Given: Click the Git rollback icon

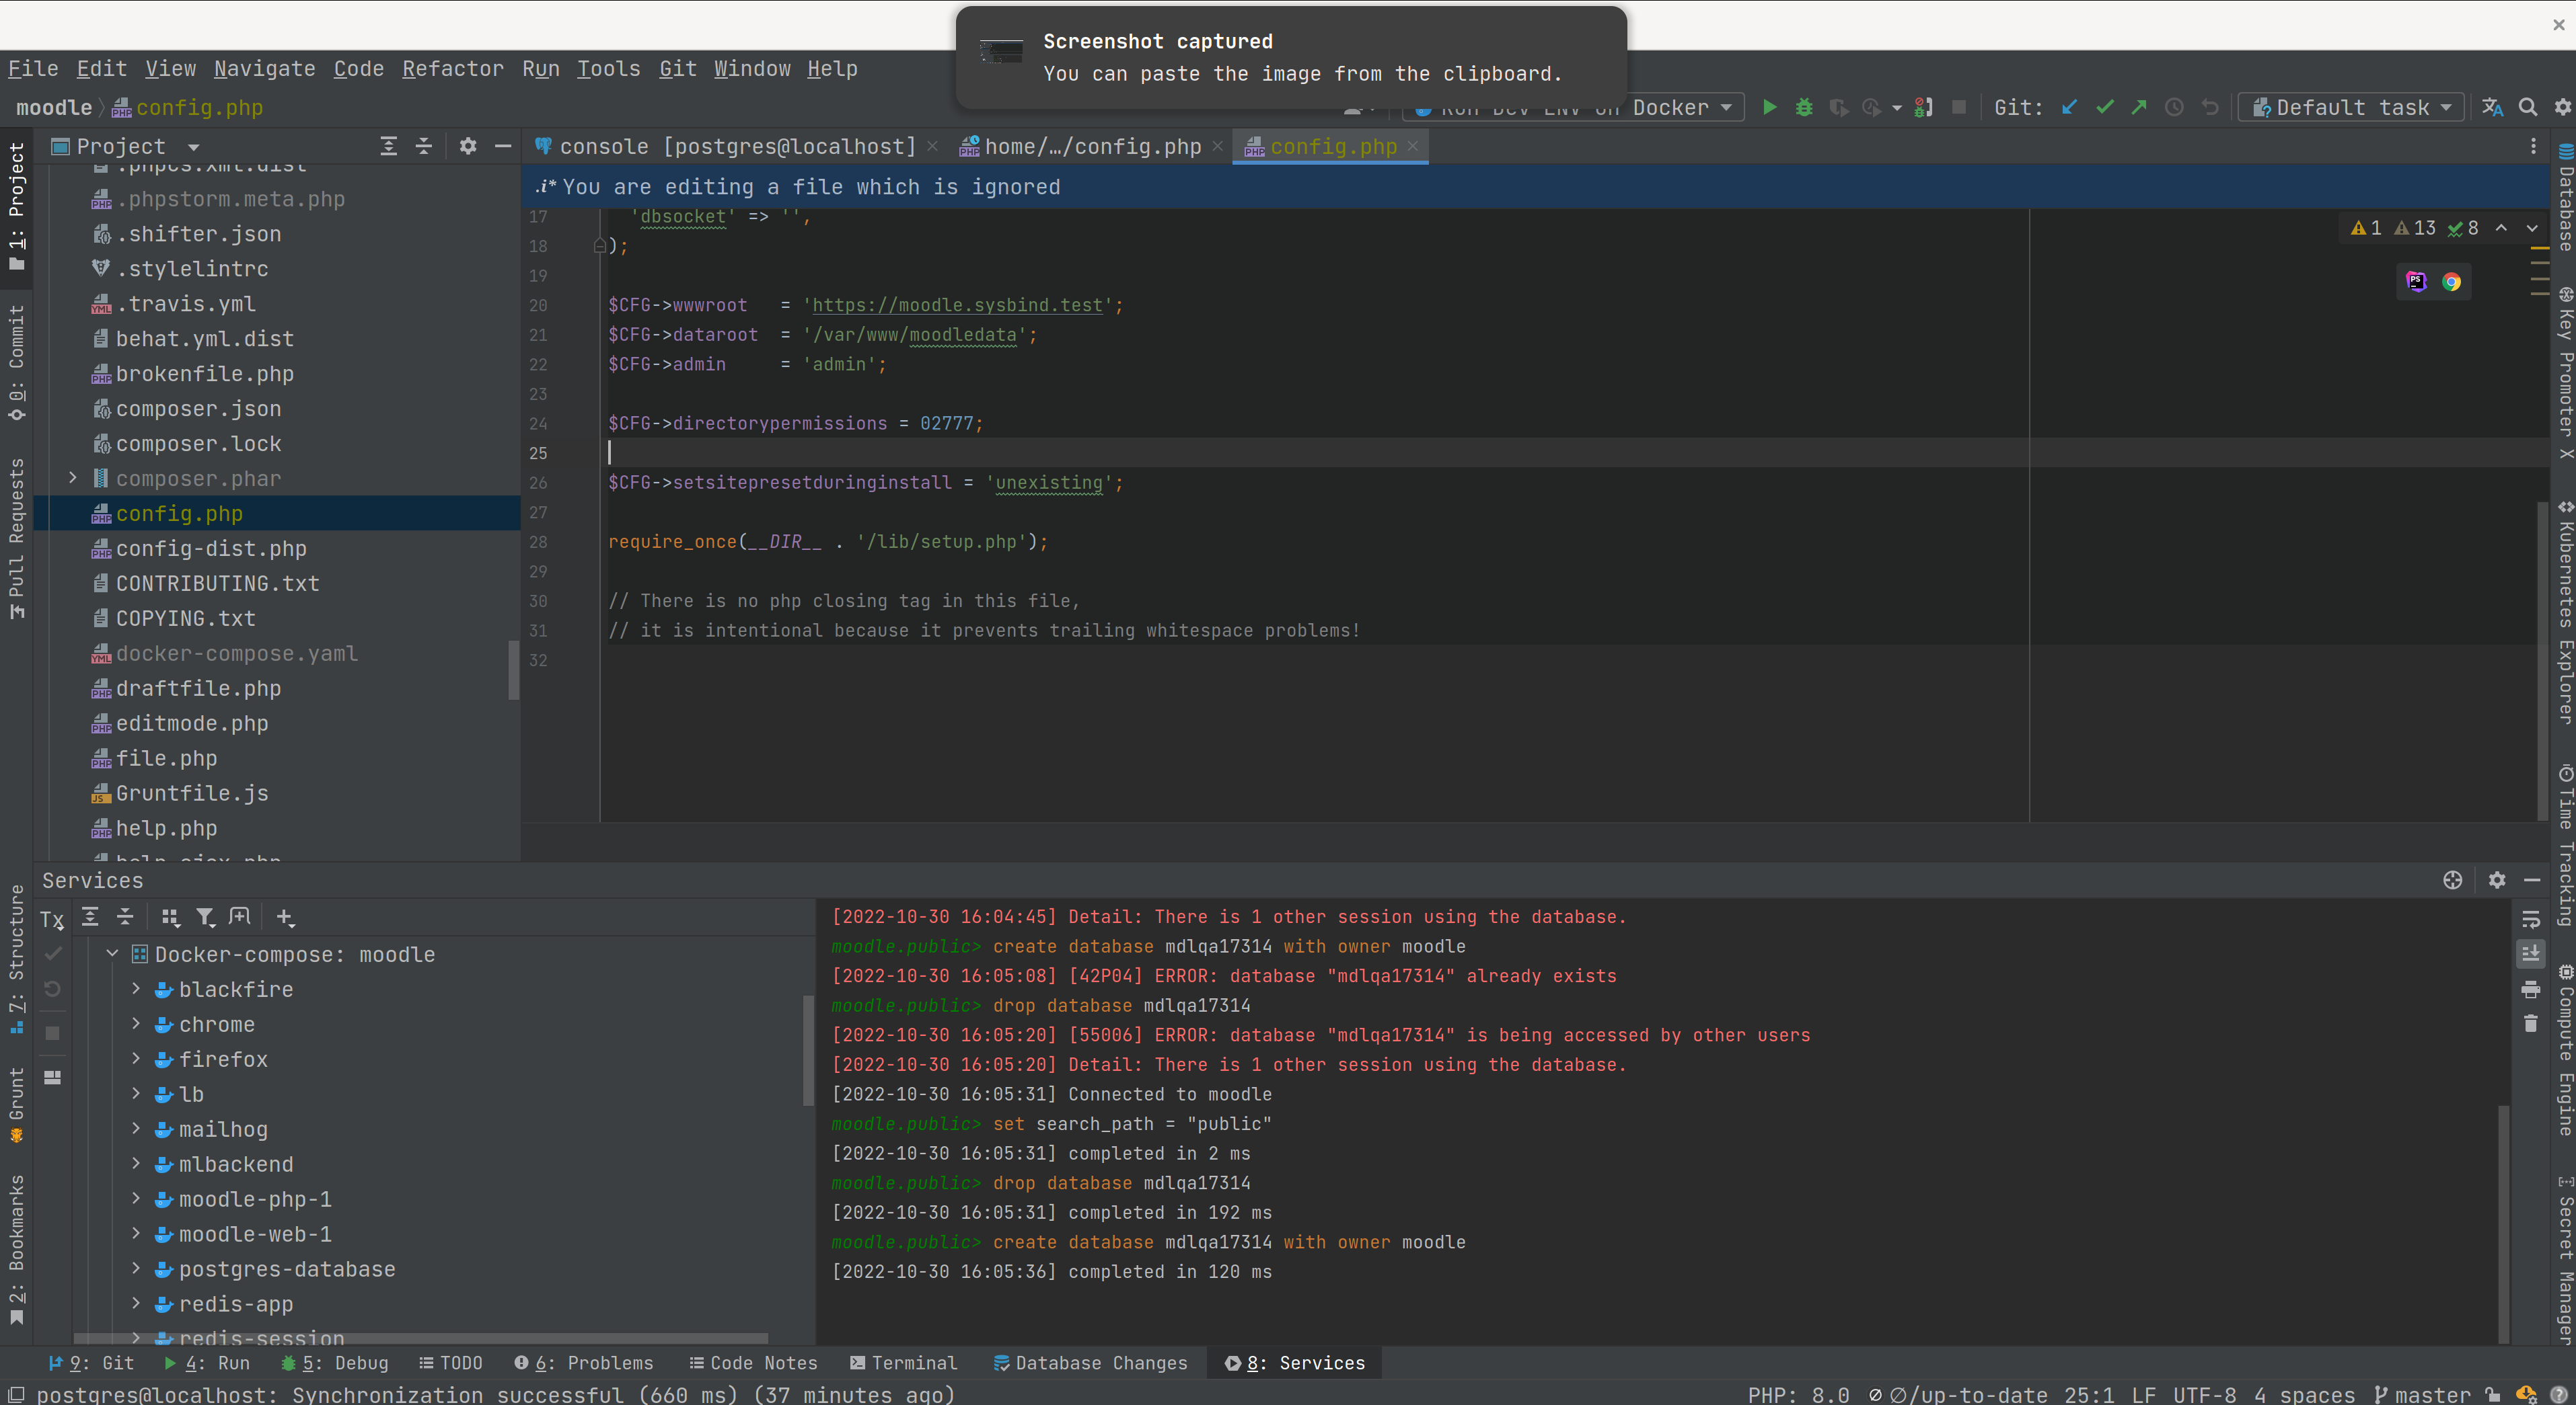Looking at the screenshot, I should pos(2210,107).
